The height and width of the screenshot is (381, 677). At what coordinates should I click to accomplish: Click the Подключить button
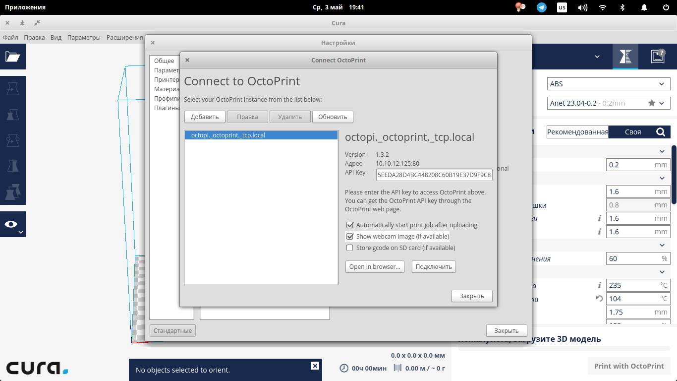434,266
